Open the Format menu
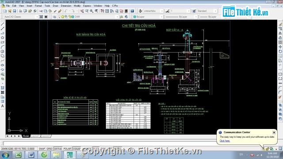 [38, 6]
